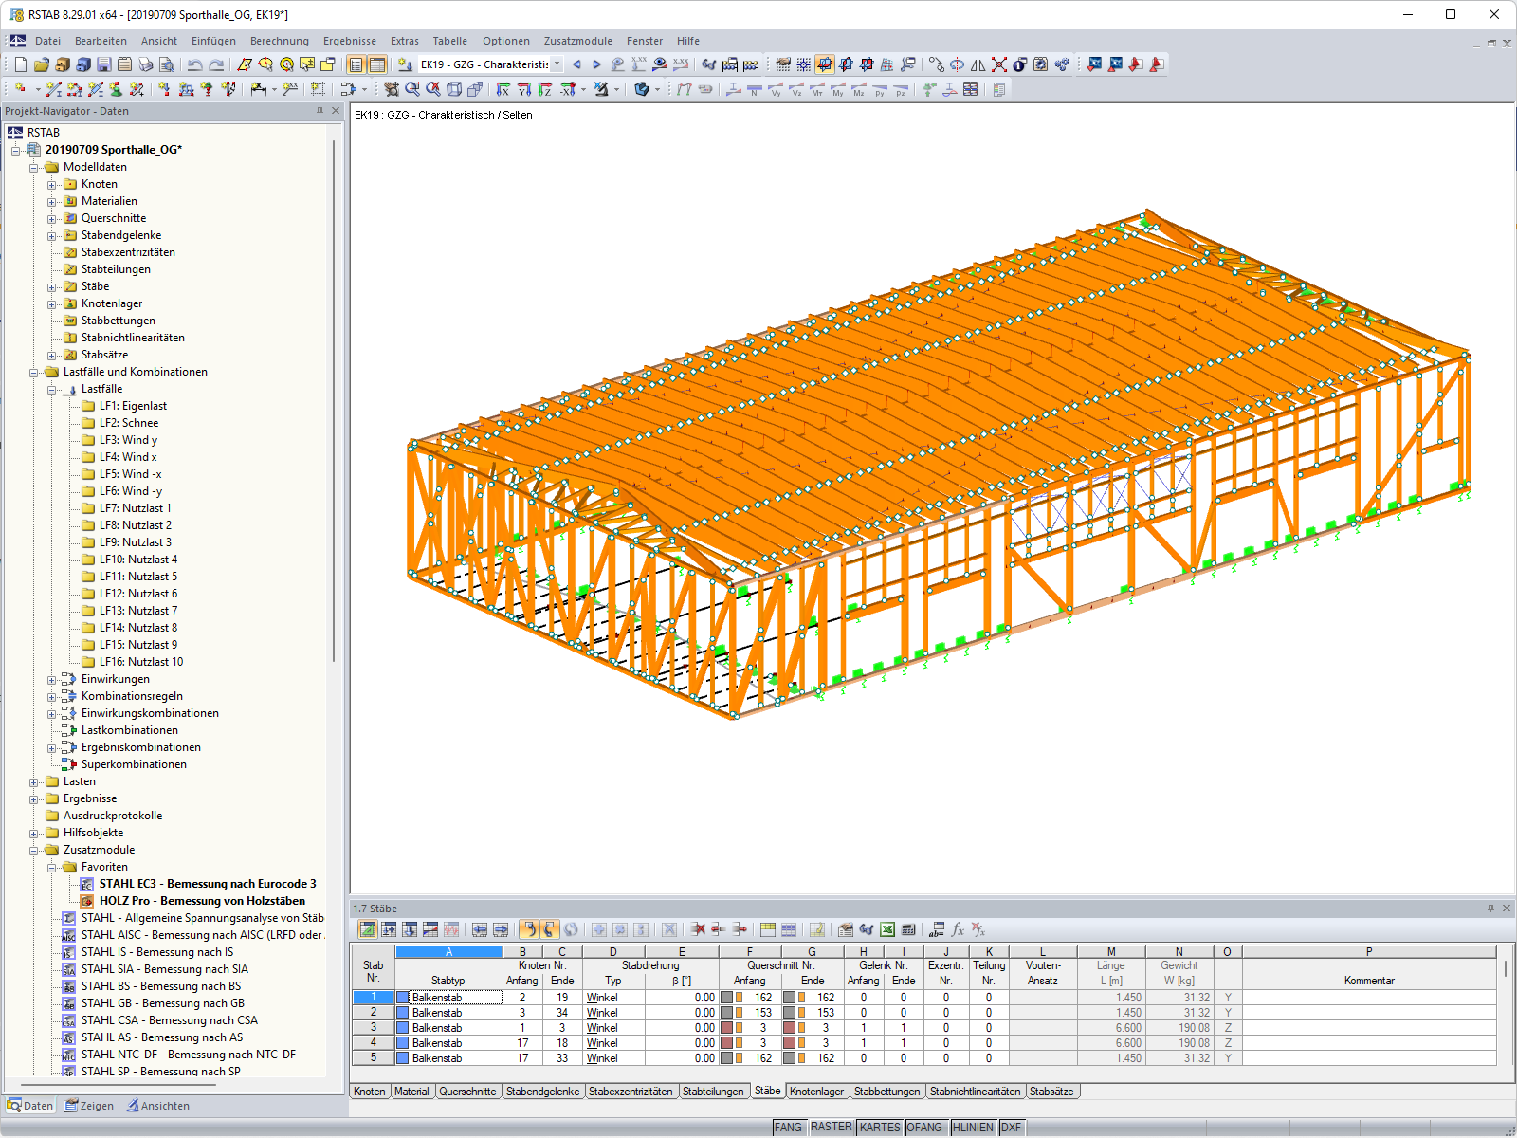Click the delete row red X table icon
This screenshot has width=1517, height=1138.
[698, 929]
